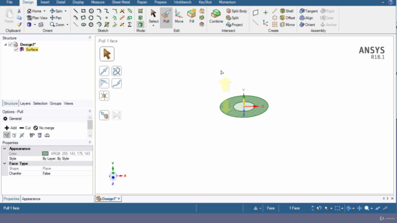Open the Select tool dropdown arrow
Viewport: 397px width, 223px height.
(x=153, y=25)
